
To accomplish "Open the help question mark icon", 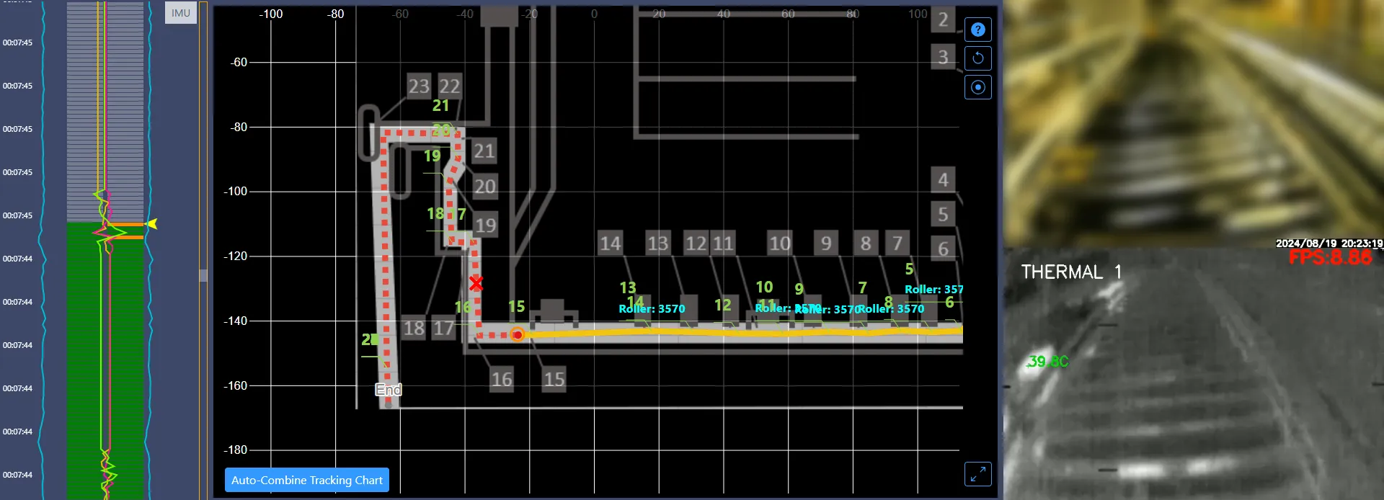I will [x=977, y=30].
